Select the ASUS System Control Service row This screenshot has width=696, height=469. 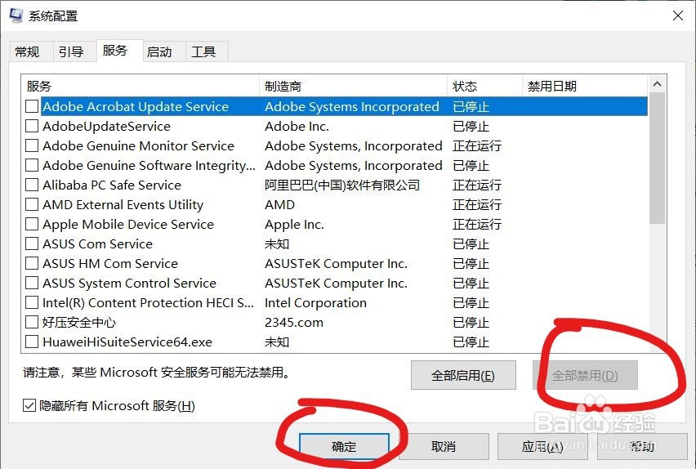(337, 283)
